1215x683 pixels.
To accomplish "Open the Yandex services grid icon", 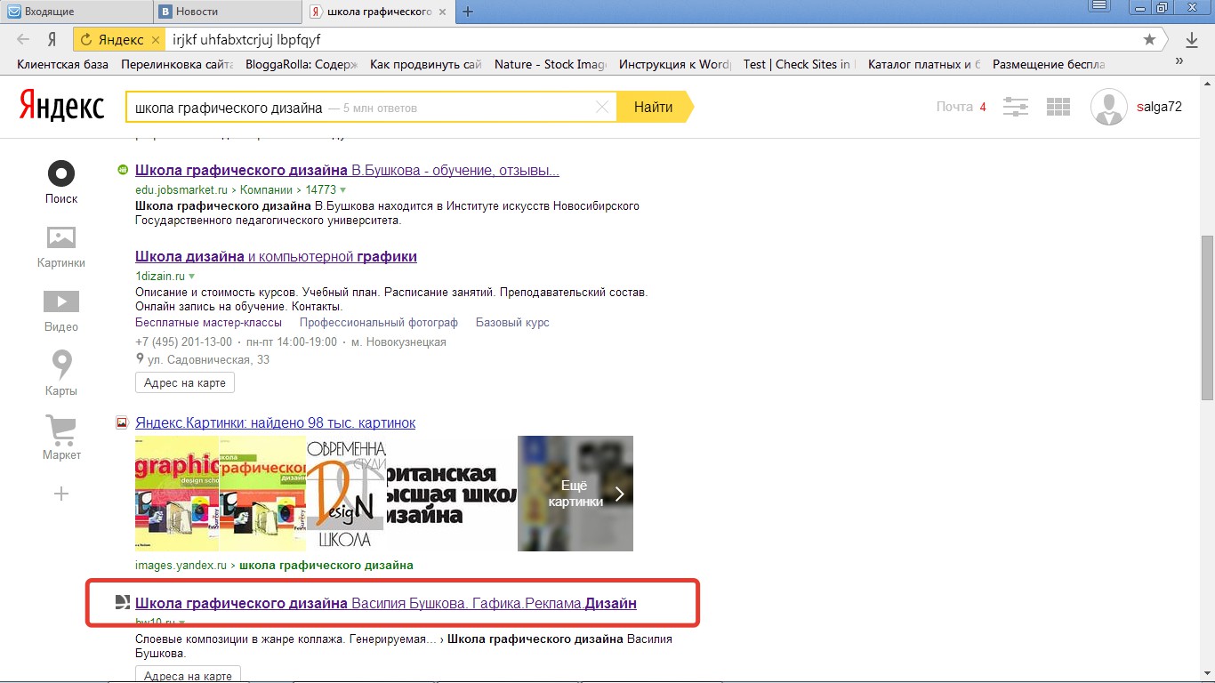I will (x=1058, y=107).
